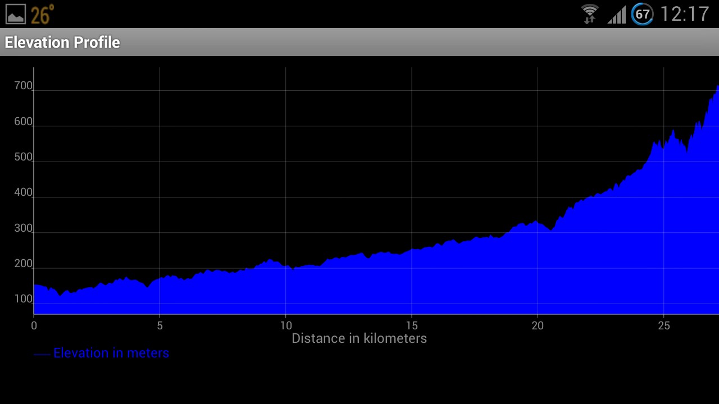
Task: Tap the Wi-Fi status icon
Action: coord(590,13)
